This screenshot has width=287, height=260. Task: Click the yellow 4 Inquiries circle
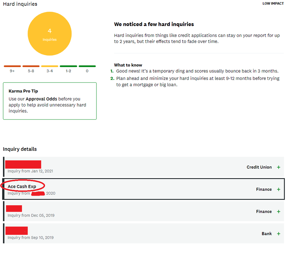pyautogui.click(x=50, y=34)
